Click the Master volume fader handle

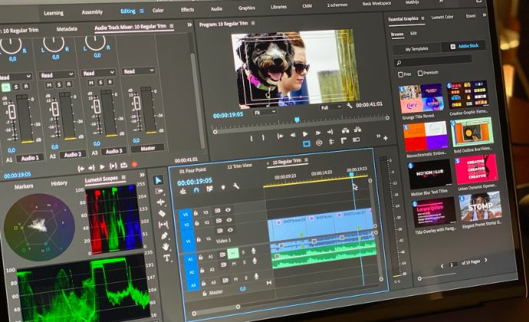(136, 103)
